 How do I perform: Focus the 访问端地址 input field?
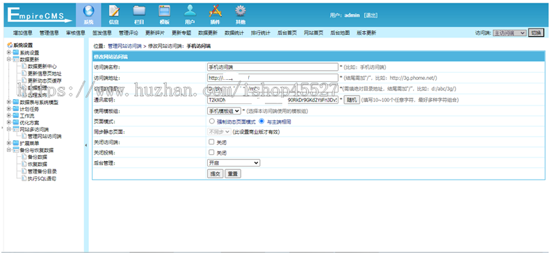[273, 78]
